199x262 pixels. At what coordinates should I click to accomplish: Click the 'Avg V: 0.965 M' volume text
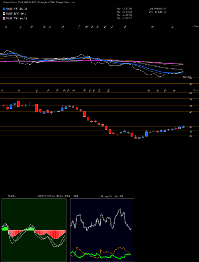coord(157,9)
